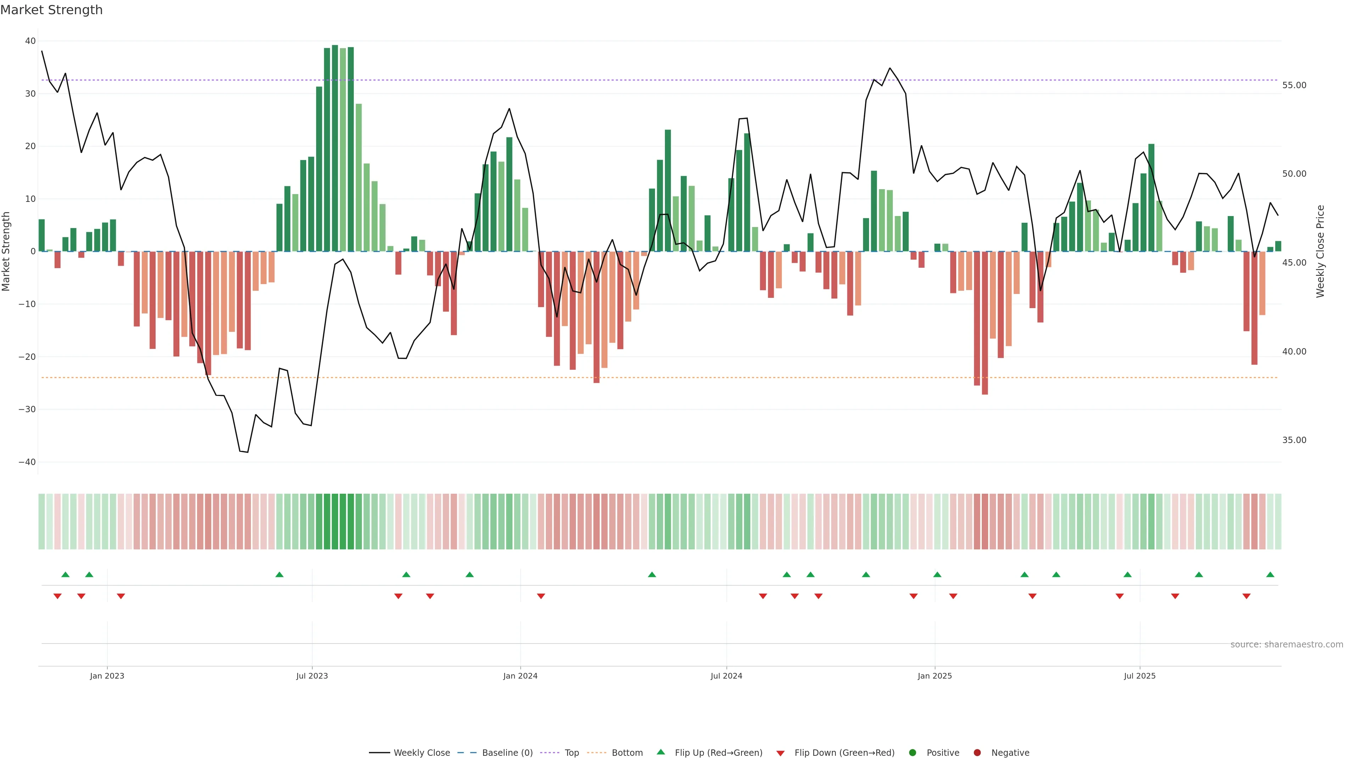Click the red Negative legend circle icon
Image resolution: width=1361 pixels, height=765 pixels.
click(x=977, y=753)
